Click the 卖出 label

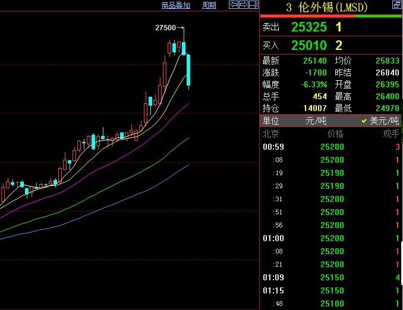(270, 27)
